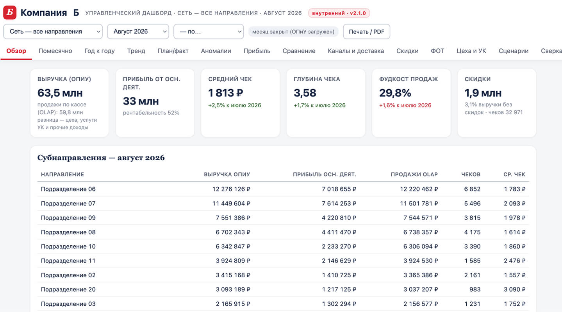
Task: Sort table by Выручка ОПиУ column header
Action: pos(227,174)
